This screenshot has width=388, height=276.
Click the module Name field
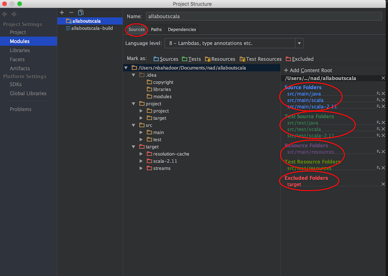(263, 16)
